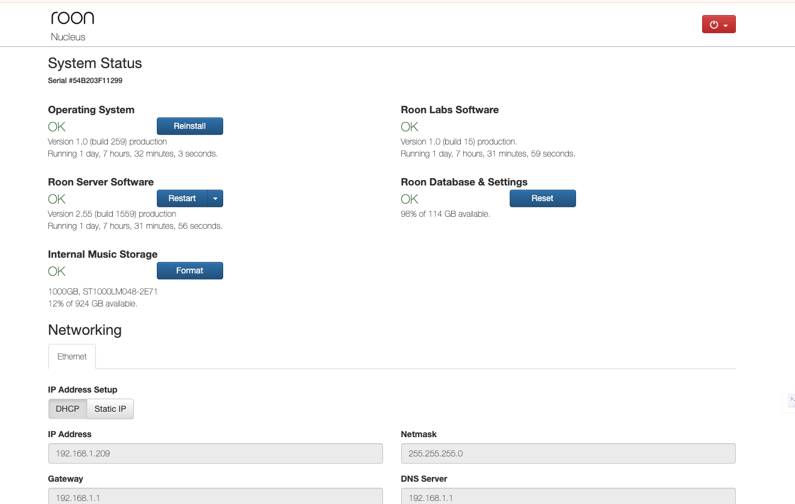Restart the Roon Server Software

(x=182, y=198)
